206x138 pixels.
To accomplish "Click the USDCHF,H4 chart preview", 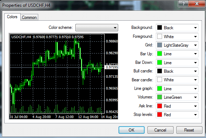I will coord(64,76).
